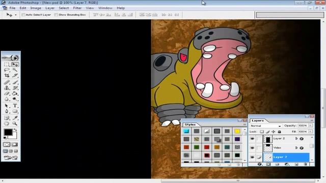
Task: Open the Image menu
Action: pos(36,8)
